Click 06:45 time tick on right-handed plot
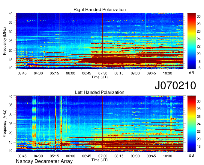204x165 pixels. tap(87, 73)
